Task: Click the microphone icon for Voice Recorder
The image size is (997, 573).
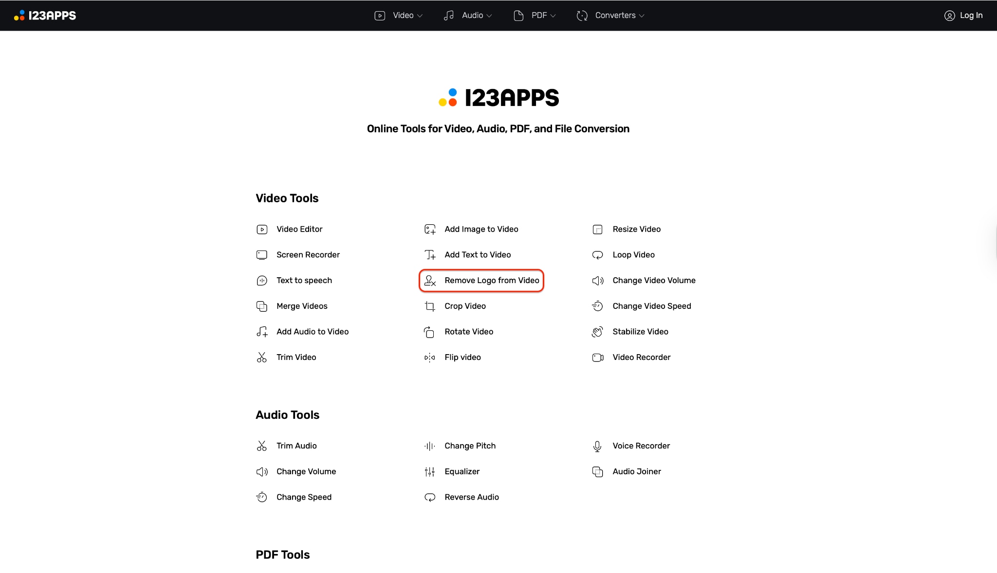Action: pyautogui.click(x=597, y=446)
